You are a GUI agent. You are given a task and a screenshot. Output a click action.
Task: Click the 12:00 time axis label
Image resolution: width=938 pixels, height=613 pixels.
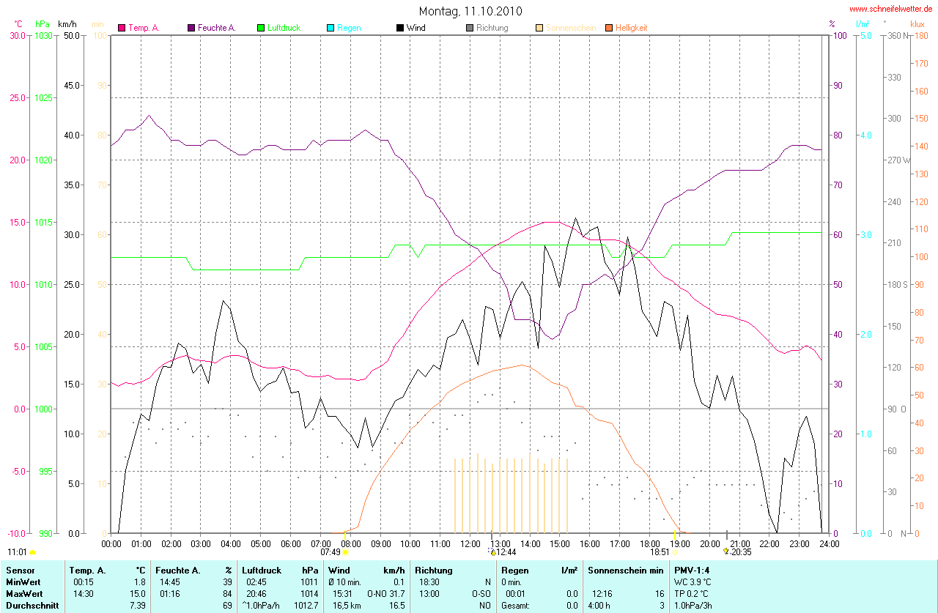tap(470, 543)
